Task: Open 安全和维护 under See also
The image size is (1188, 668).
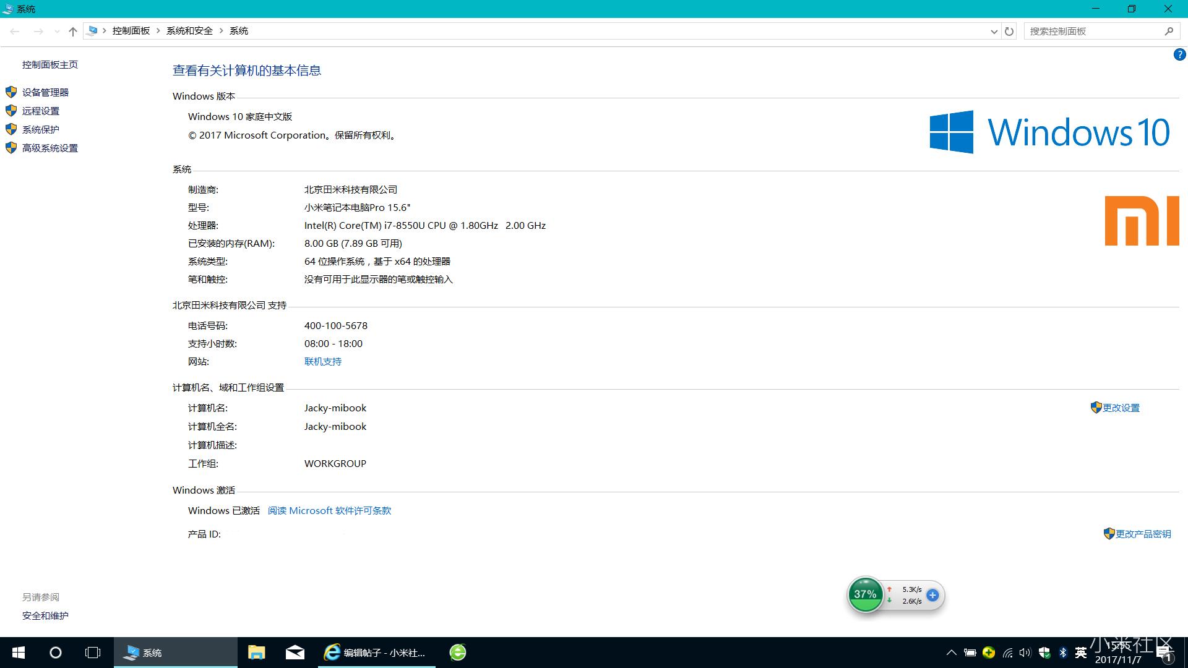Action: coord(45,615)
